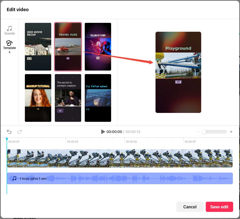Play the video preview
This screenshot has width=240, height=219.
103,132
